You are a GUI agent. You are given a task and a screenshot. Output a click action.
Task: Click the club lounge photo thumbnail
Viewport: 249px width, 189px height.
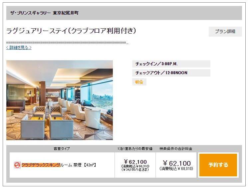tap(60, 100)
